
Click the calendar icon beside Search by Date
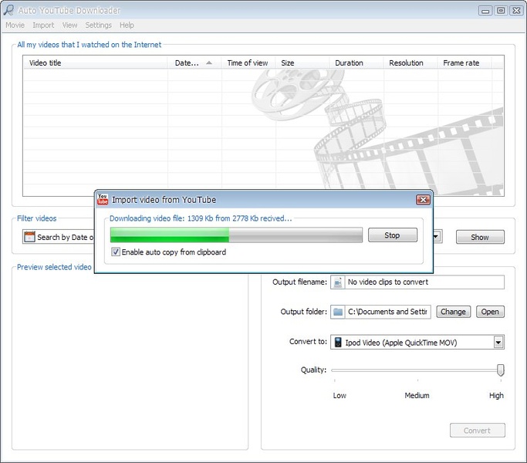(29, 237)
